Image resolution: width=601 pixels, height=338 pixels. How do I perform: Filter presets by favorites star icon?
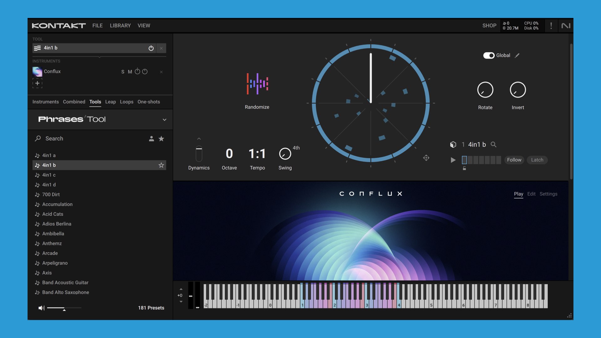point(161,139)
